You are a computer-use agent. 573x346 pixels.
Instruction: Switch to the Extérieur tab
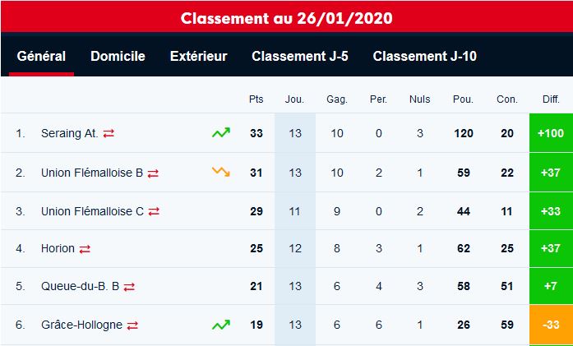[198, 56]
